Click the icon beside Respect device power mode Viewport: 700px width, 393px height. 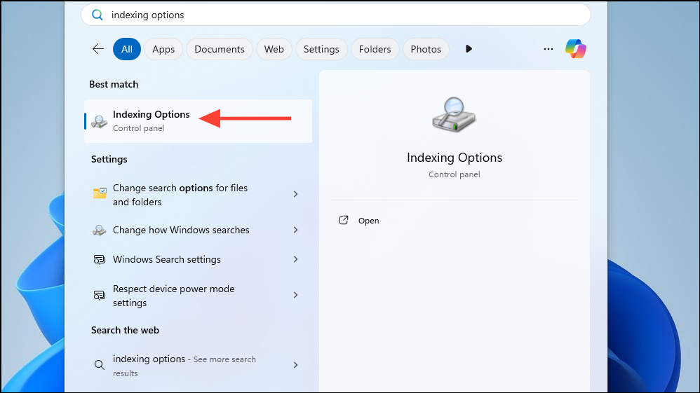(99, 295)
